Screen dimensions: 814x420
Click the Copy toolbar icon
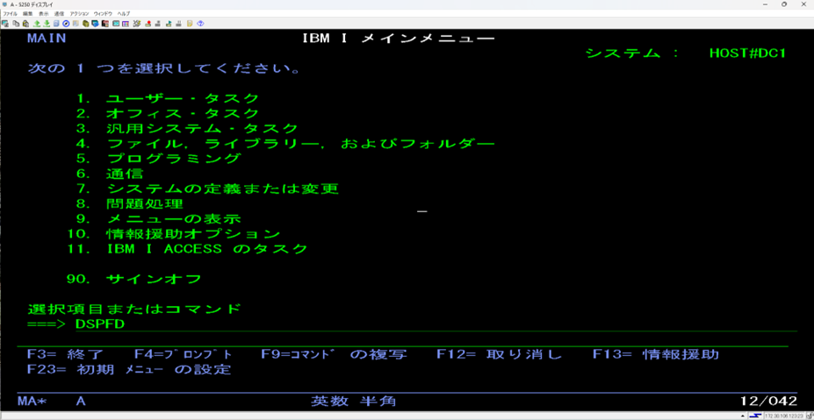pyautogui.click(x=16, y=24)
